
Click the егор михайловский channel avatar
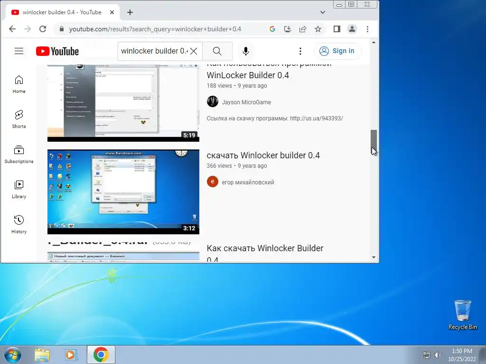coord(213,182)
